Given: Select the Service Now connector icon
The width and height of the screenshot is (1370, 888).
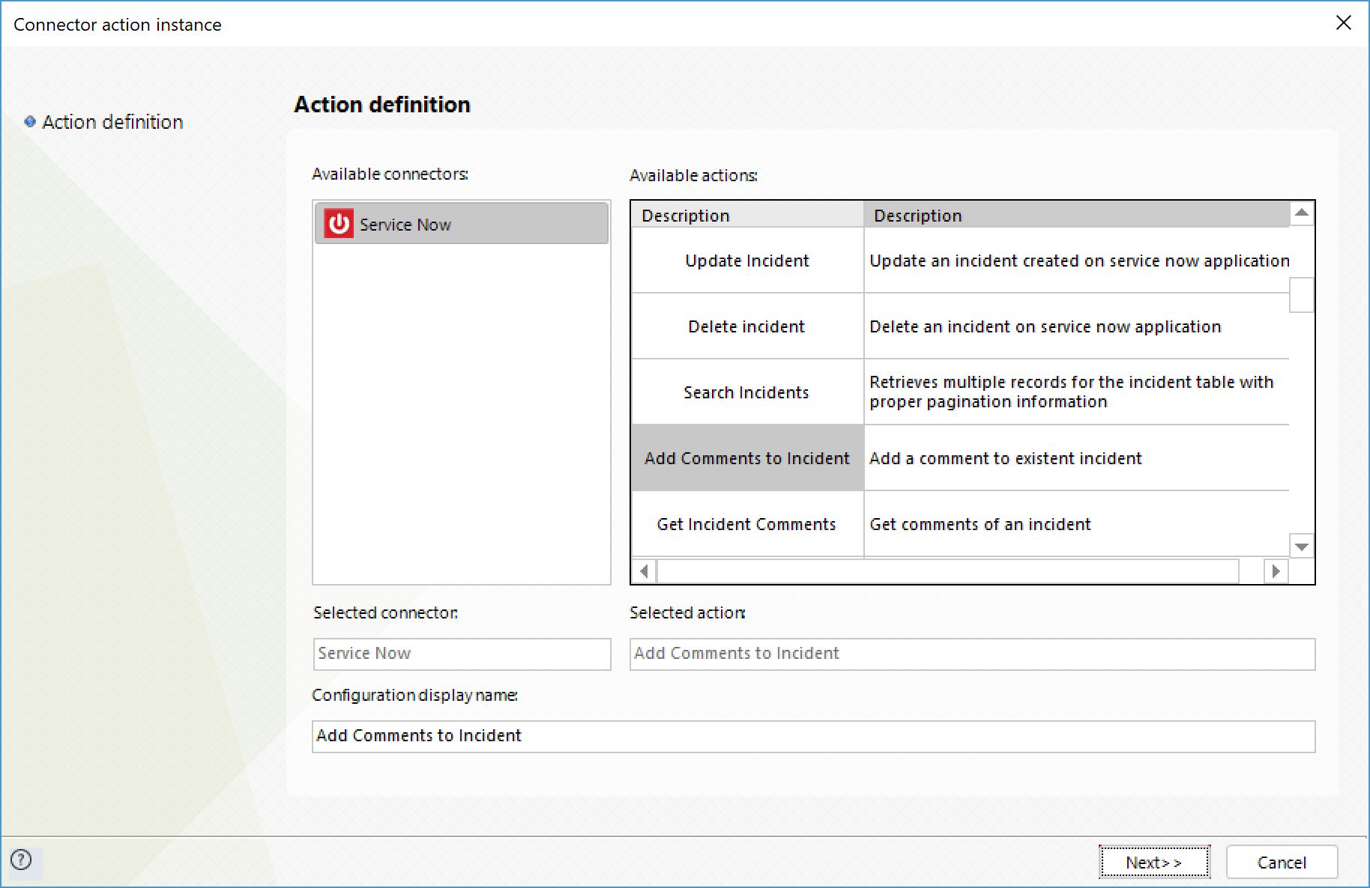Looking at the screenshot, I should point(339,224).
